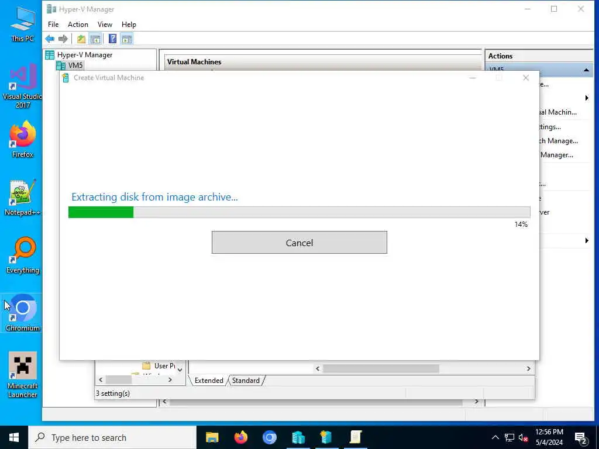Open the Help menu
Image resolution: width=599 pixels, height=449 pixels.
(x=129, y=25)
